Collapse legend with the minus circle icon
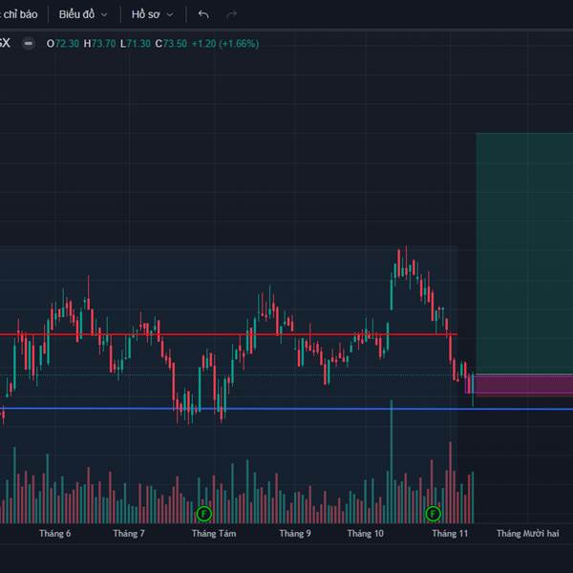573x573 pixels. [x=28, y=44]
